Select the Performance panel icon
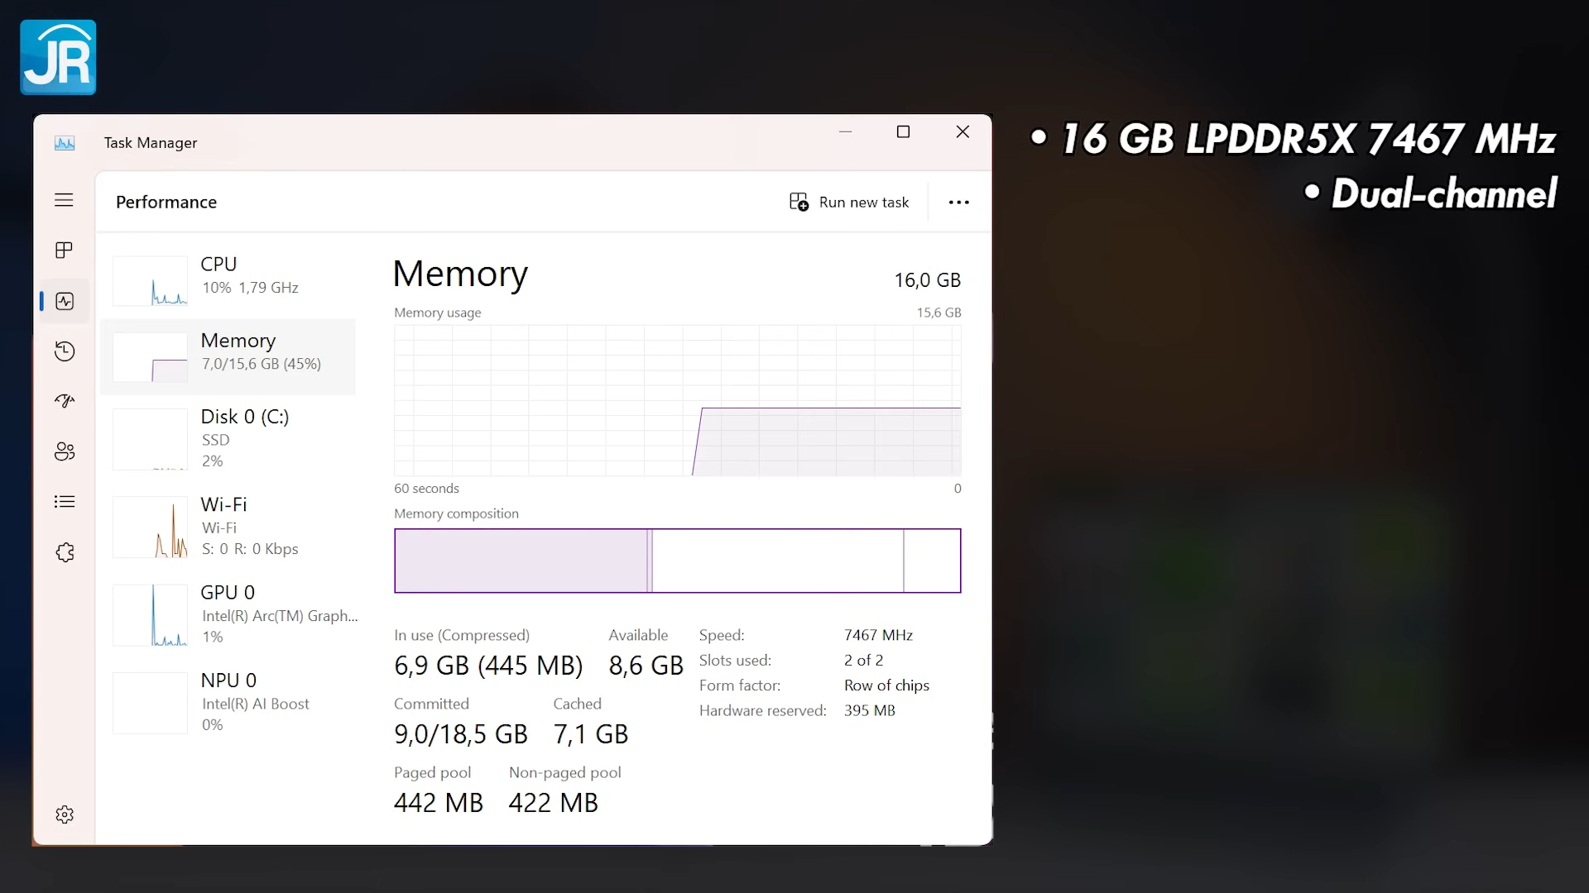The width and height of the screenshot is (1589, 893). pos(64,301)
